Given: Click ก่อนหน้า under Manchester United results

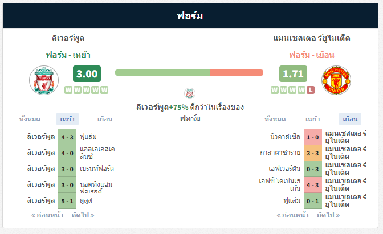Looking at the screenshot, I should tap(292, 215).
